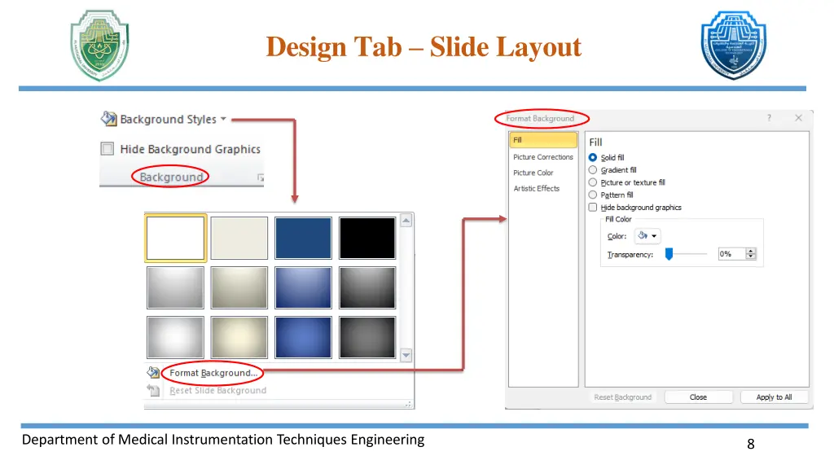The height and width of the screenshot is (469, 834).
Task: Select the Gradient fill radio button
Action: click(594, 169)
